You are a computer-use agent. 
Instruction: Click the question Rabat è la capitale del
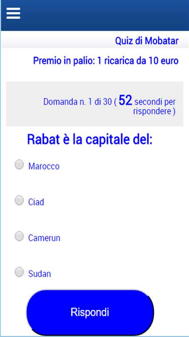(x=90, y=139)
